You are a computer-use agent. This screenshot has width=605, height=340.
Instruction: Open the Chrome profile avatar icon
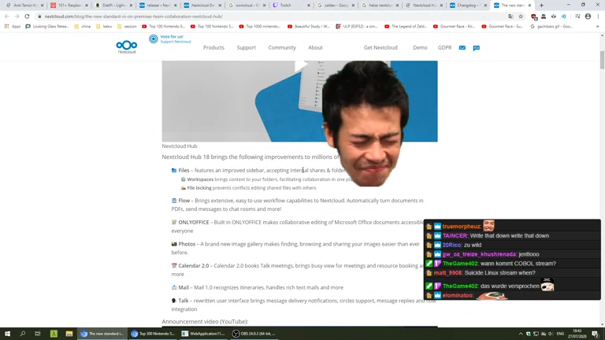point(588,17)
